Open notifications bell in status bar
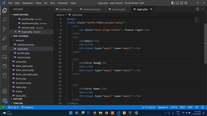 [202, 107]
